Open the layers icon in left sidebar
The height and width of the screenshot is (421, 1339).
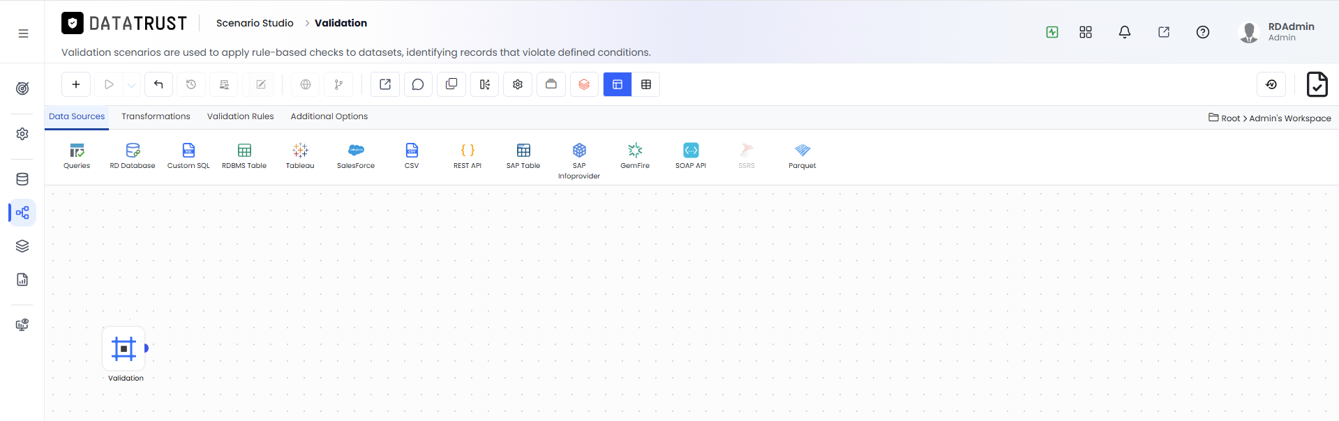22,246
